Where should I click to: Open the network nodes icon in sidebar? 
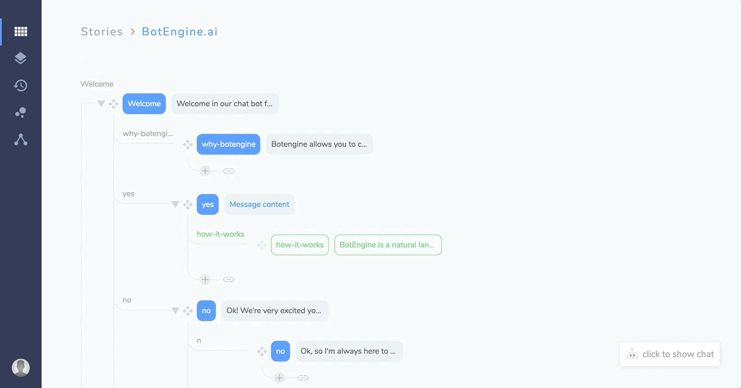click(x=21, y=139)
